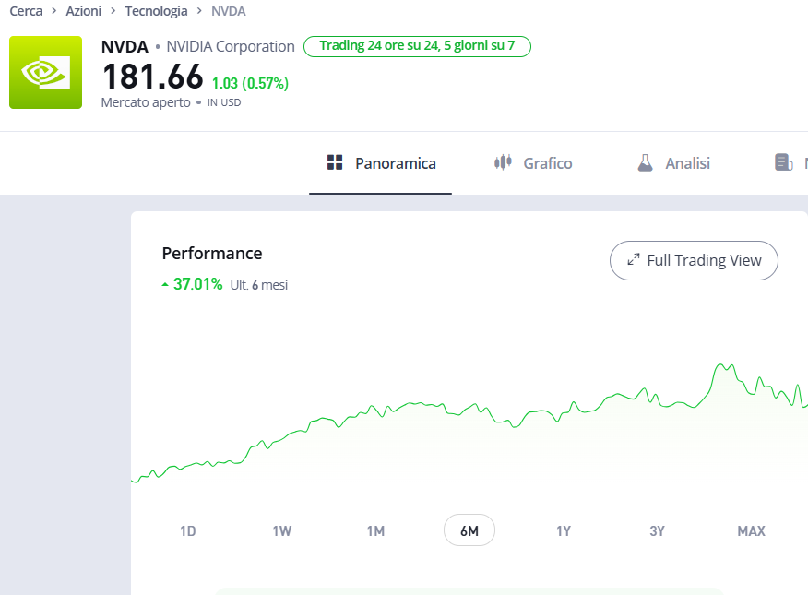The height and width of the screenshot is (595, 808).
Task: Click the IN USD label
Action: [224, 102]
